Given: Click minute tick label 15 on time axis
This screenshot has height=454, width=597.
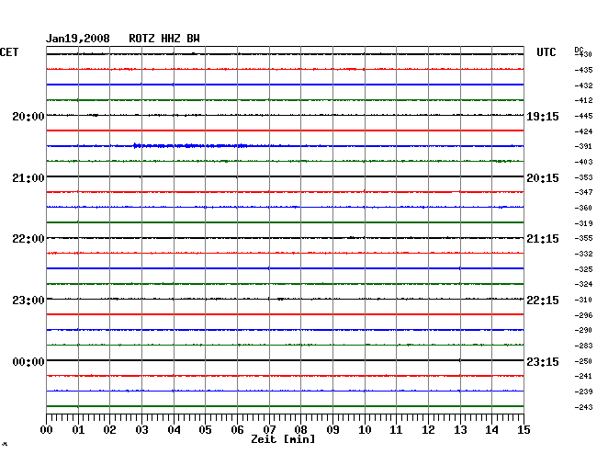Looking at the screenshot, I should pyautogui.click(x=524, y=430).
